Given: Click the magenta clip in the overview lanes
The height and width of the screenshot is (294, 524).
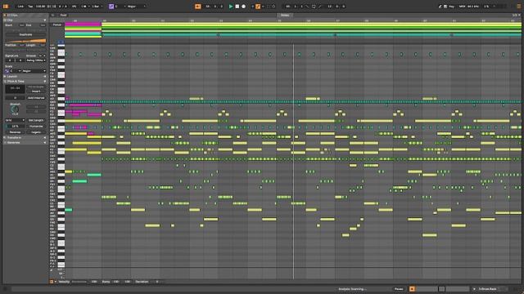Looking at the screenshot, I should coord(83,24).
